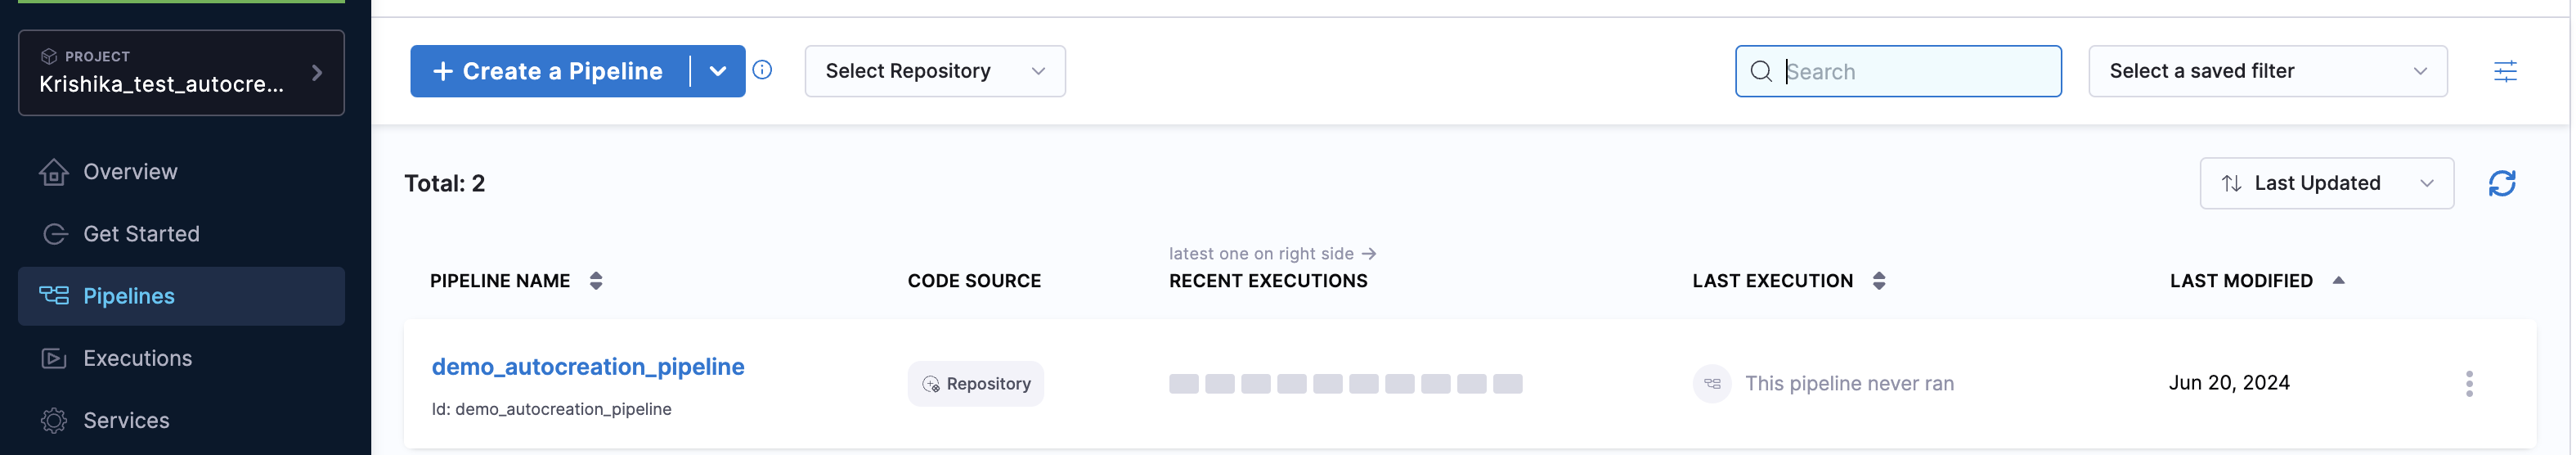Go to Pipelines in the sidebar
The width and height of the screenshot is (2576, 455).
click(x=128, y=296)
